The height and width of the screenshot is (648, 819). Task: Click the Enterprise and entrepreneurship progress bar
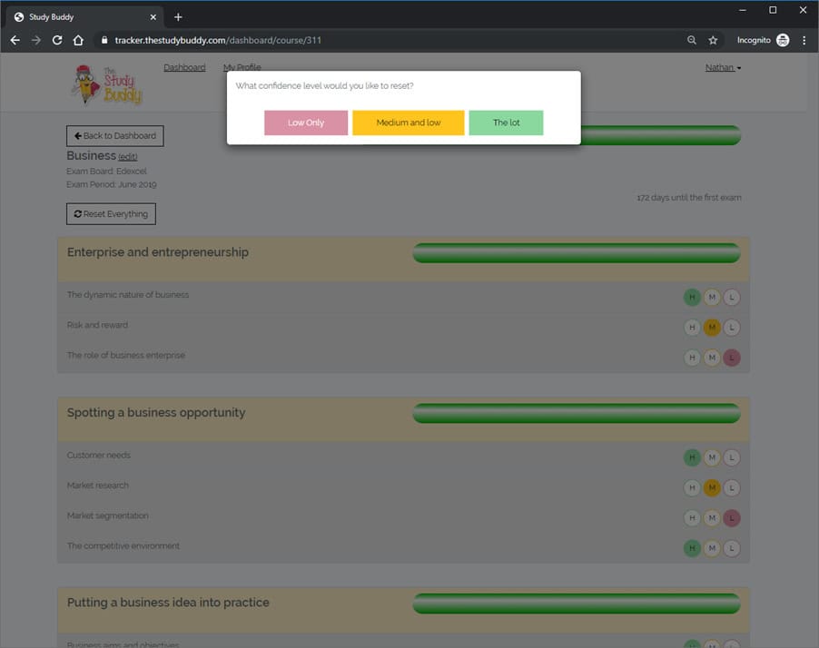pyautogui.click(x=577, y=253)
